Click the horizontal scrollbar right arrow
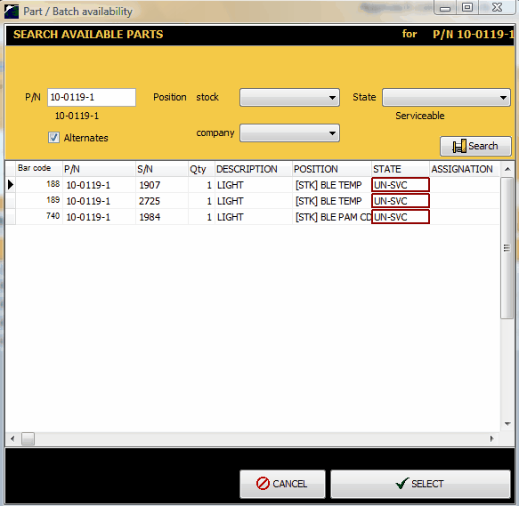The height and width of the screenshot is (506, 519). (492, 439)
